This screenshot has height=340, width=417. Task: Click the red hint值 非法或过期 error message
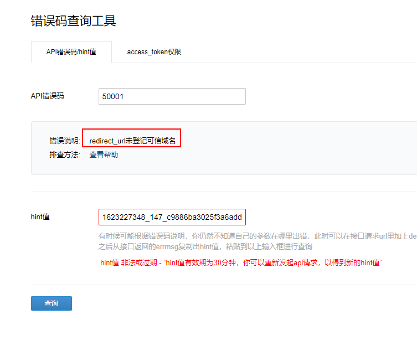(241, 262)
